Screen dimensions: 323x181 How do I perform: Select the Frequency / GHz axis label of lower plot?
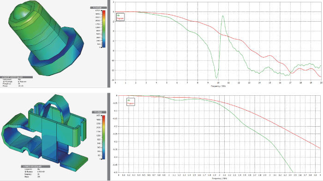[x=219, y=178]
